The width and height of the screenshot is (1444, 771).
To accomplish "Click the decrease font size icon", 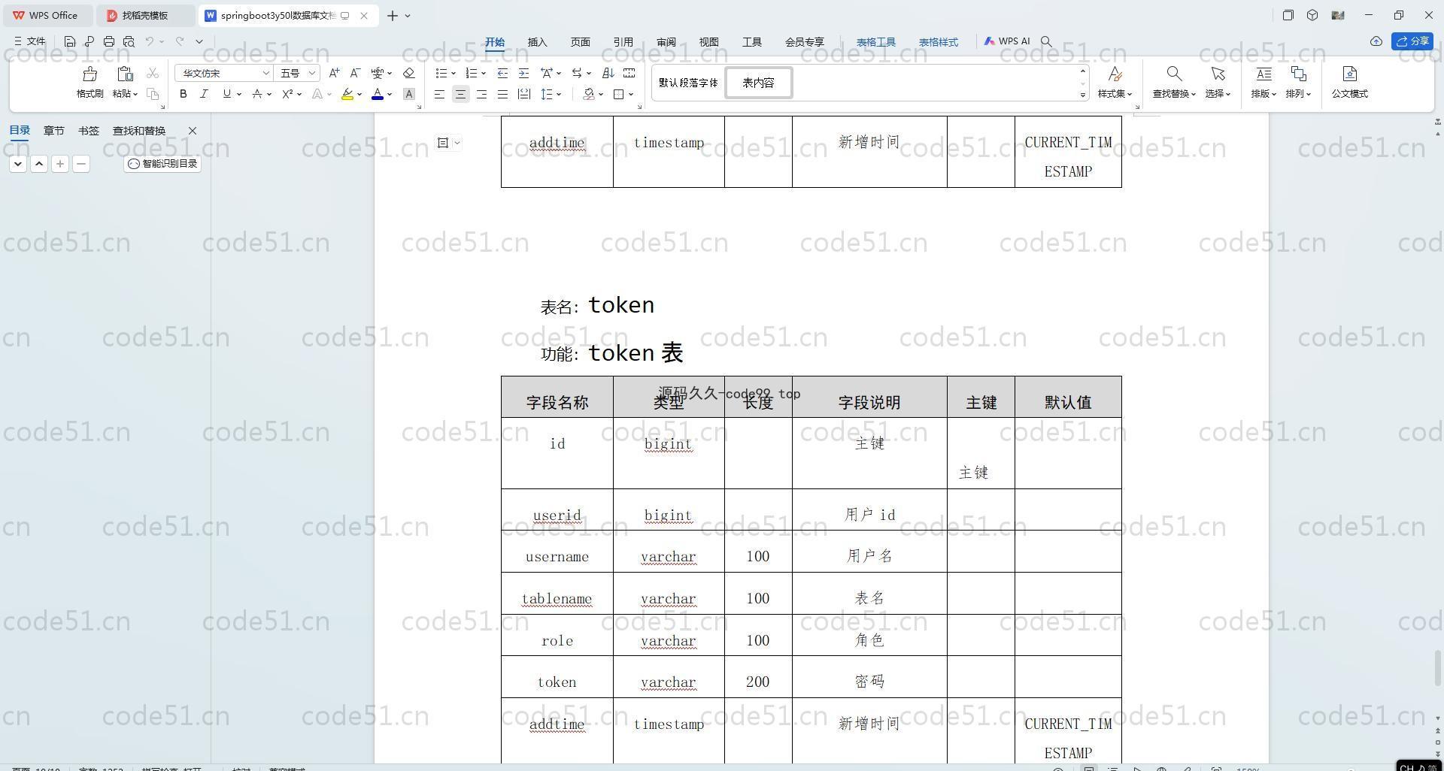I will [x=355, y=73].
